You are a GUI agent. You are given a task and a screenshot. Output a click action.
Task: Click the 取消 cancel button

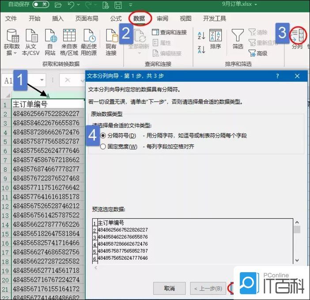(170, 289)
